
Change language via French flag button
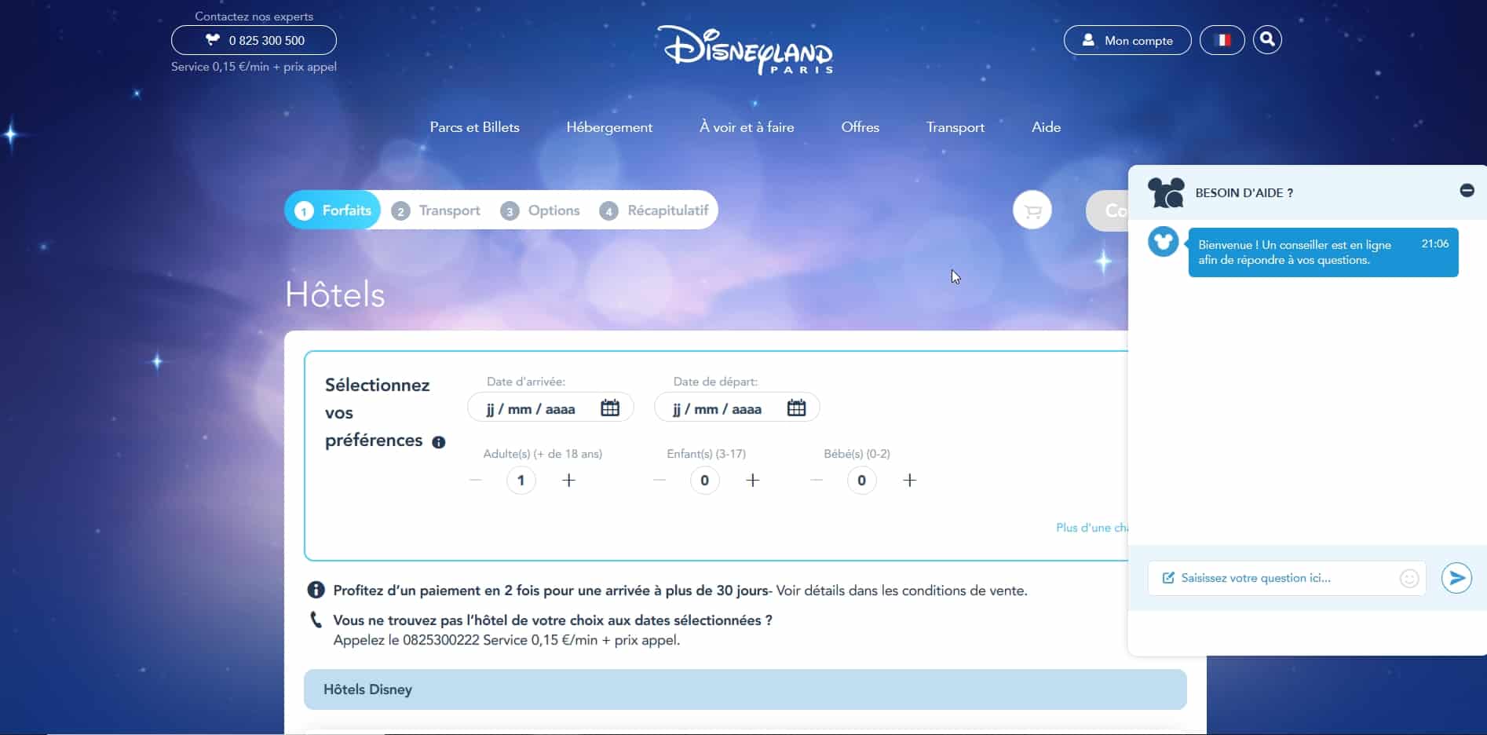1222,40
